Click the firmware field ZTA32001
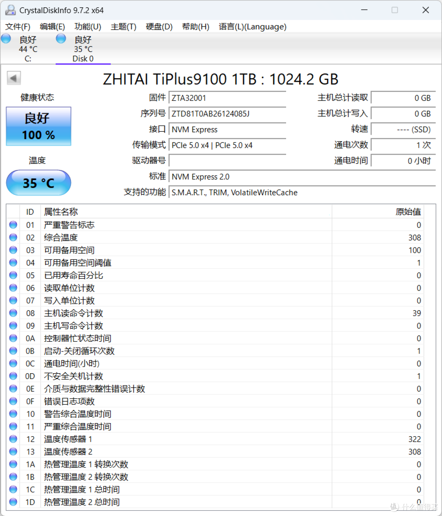The image size is (442, 516). point(227,98)
